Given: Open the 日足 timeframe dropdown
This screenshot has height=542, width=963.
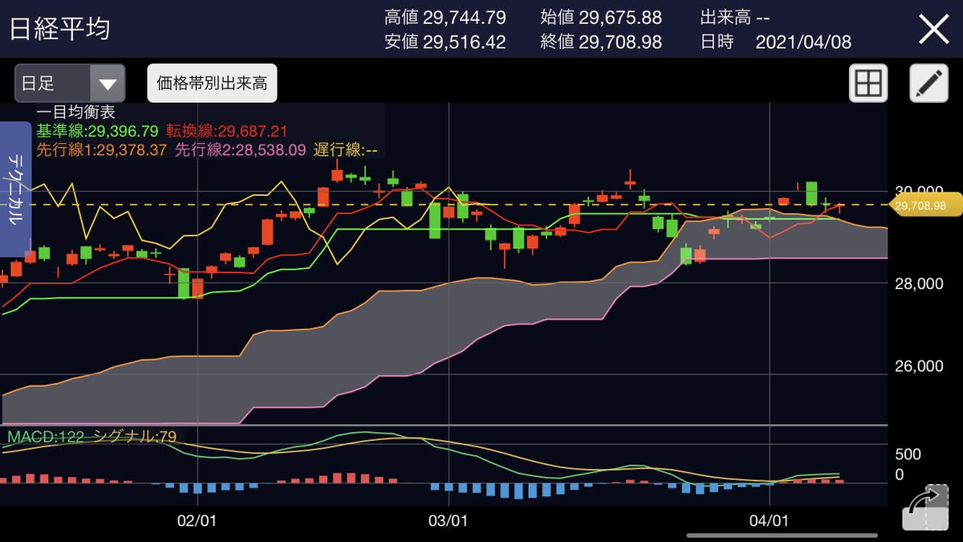Looking at the screenshot, I should click(70, 84).
